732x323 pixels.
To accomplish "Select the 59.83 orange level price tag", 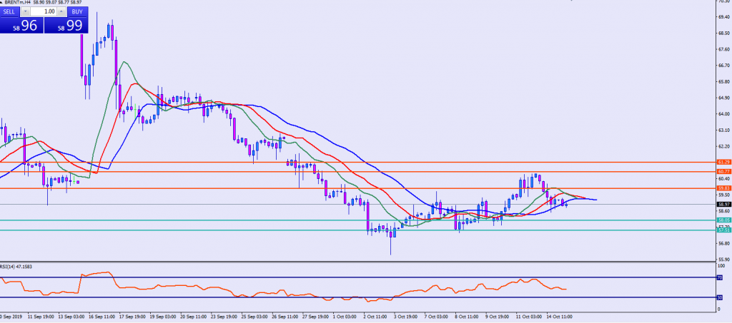I will tap(722, 188).
